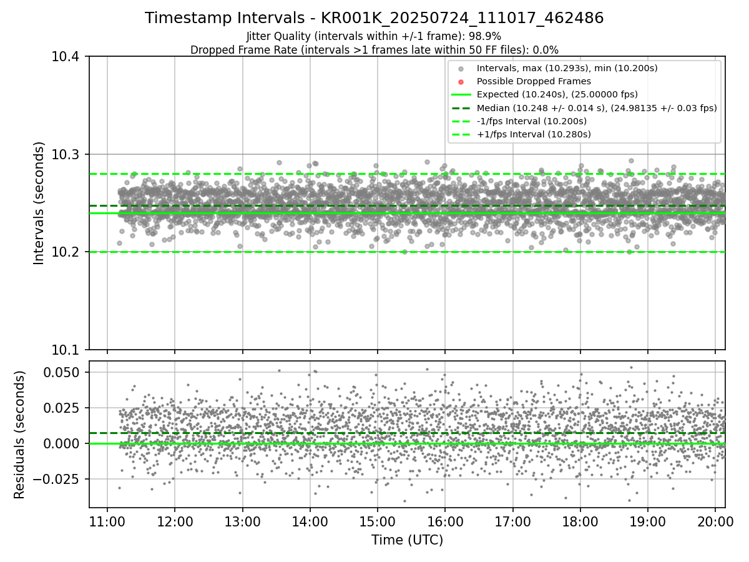Click legend entry 'Possible Dropped Frames'

tap(534, 81)
